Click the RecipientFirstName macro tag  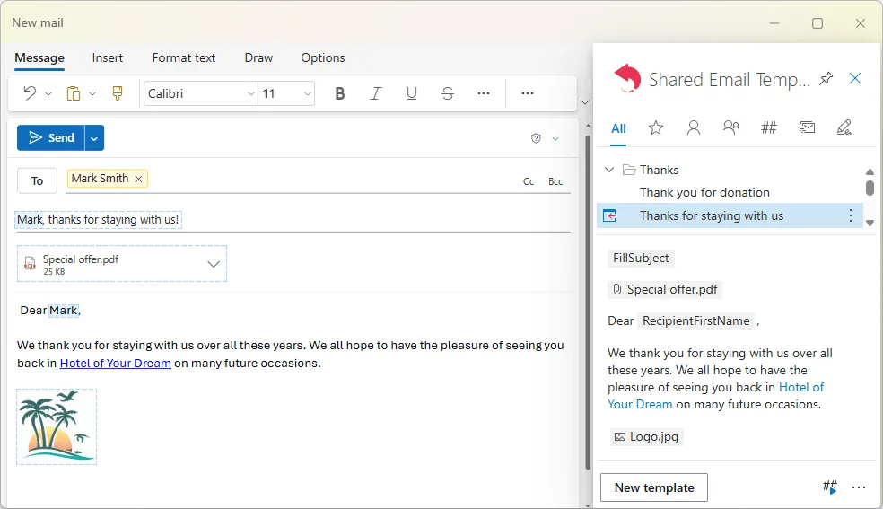point(696,321)
